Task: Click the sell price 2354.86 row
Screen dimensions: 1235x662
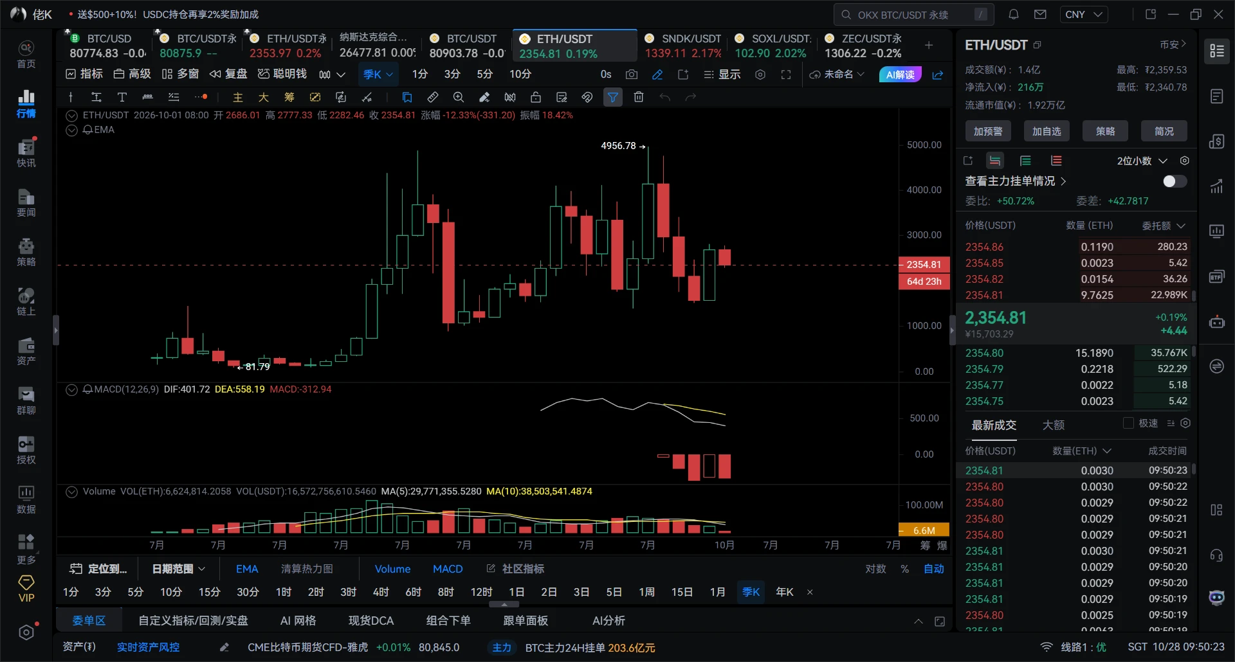Action: (x=1075, y=247)
